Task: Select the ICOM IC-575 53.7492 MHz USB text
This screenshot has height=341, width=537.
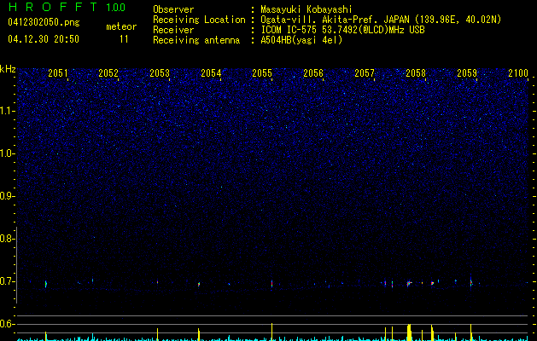Action: 342,30
